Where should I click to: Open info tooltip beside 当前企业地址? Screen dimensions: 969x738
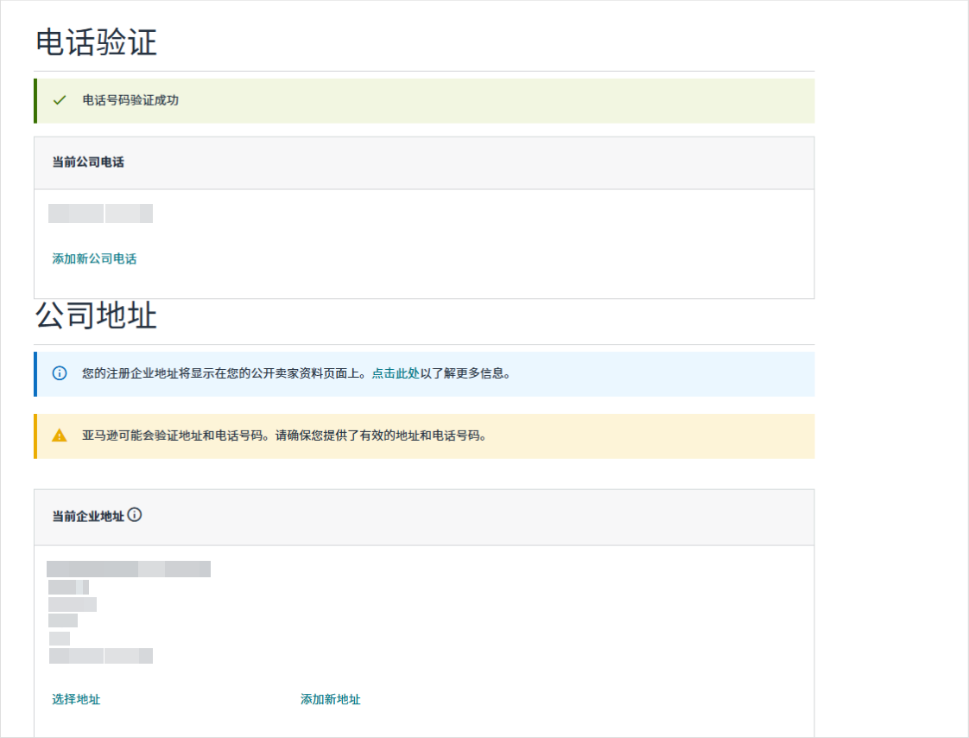(x=135, y=515)
